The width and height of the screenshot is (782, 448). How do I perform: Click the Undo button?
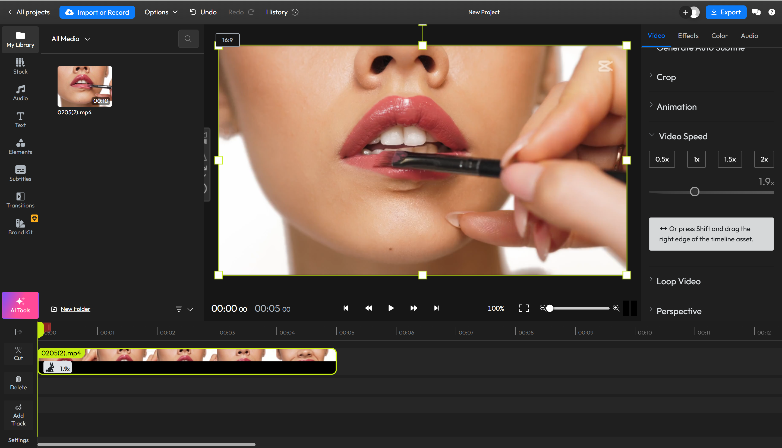coord(203,12)
